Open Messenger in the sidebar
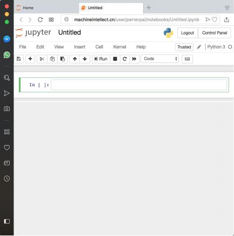This screenshot has width=234, height=236. (7, 39)
